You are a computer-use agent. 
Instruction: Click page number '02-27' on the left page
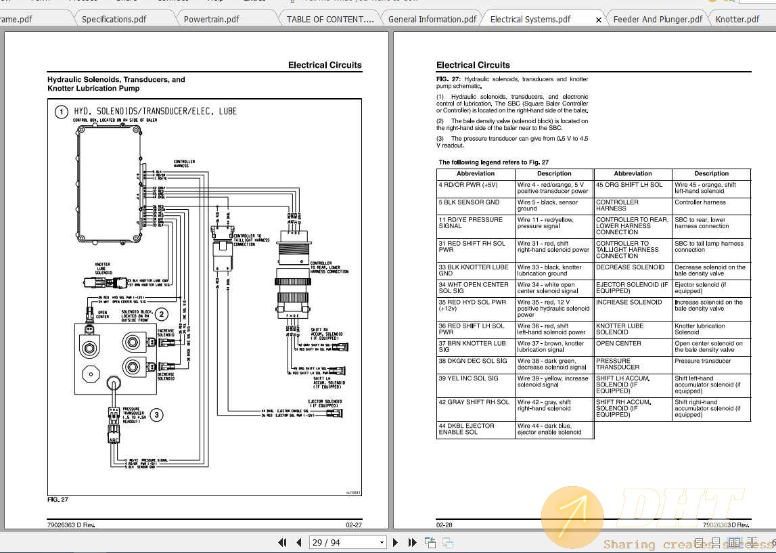[x=354, y=525]
